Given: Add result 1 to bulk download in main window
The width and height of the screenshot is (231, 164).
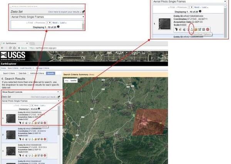Looking at the screenshot, I should (35, 123).
